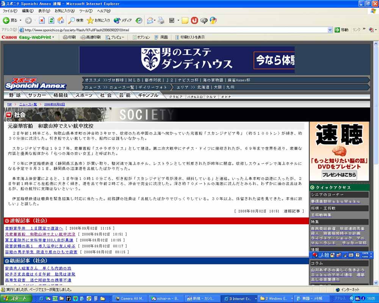This screenshot has height=303, width=379.
Task: Open the お気に入り(A) menu
Action: 64,11
